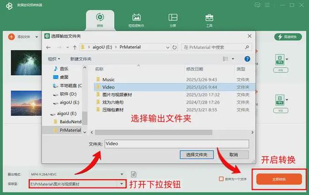Click the back arrow in folder dialog
The height and width of the screenshot is (195, 309).
48,47
